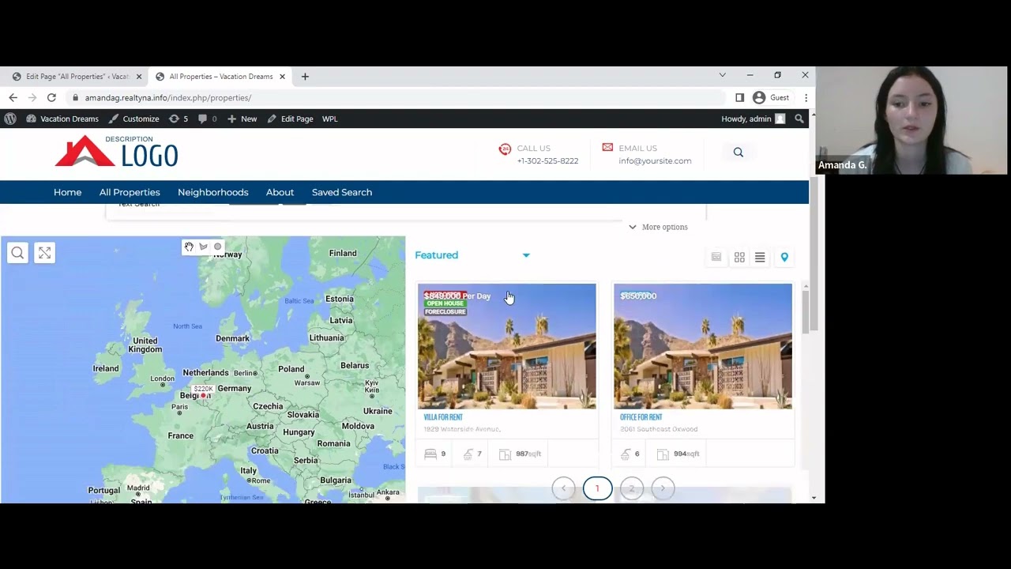Click the Email Us envelope icon
This screenshot has width=1011, height=569.
(x=607, y=147)
